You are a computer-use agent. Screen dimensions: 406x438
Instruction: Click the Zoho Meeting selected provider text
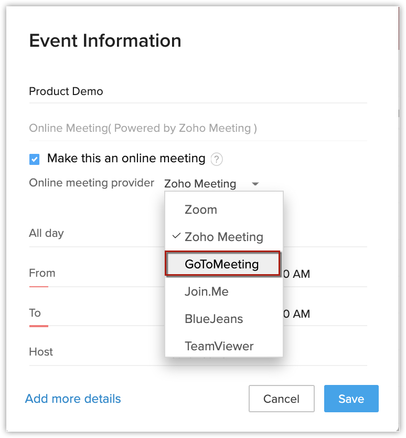(x=200, y=184)
